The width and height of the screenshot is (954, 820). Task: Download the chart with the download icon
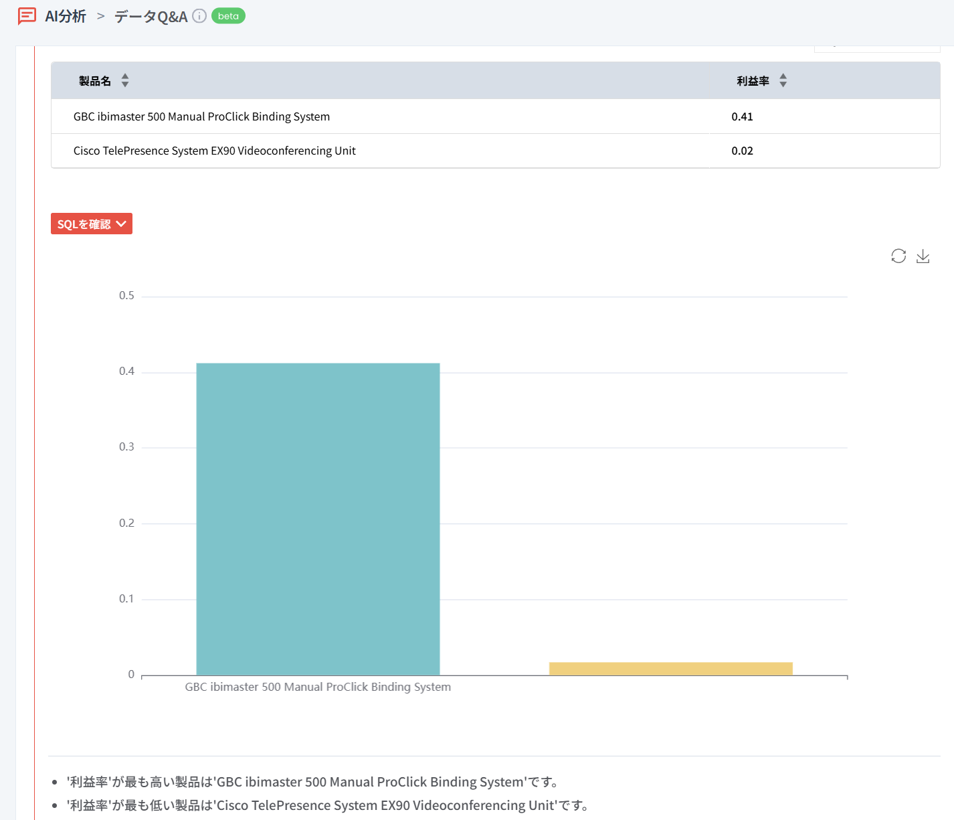click(x=923, y=256)
